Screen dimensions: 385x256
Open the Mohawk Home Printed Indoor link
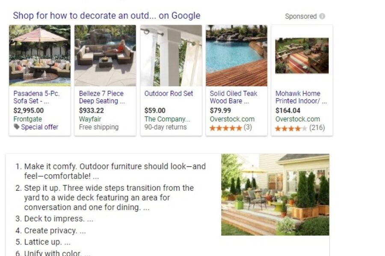click(x=301, y=97)
